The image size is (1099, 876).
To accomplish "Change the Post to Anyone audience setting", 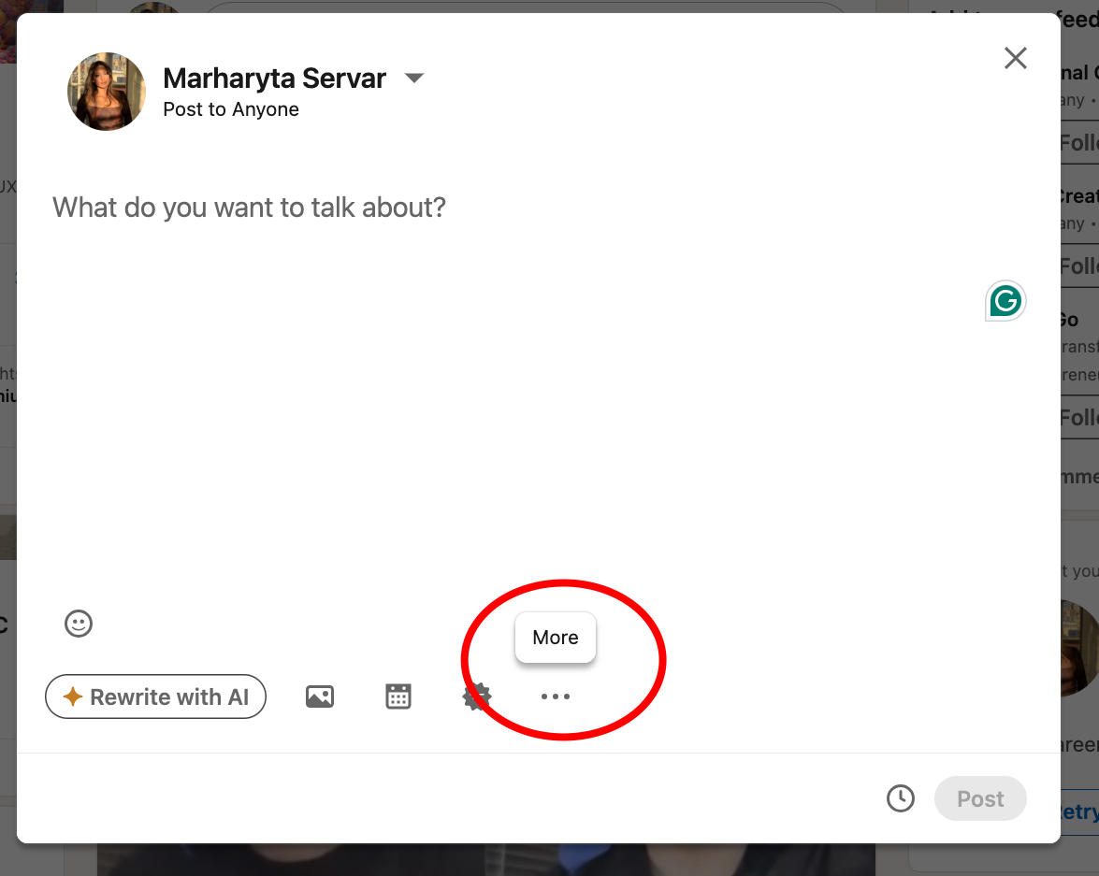I will pos(230,108).
